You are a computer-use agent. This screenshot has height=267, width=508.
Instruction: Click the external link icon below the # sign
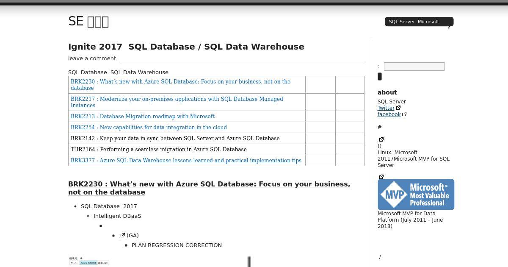point(381,139)
